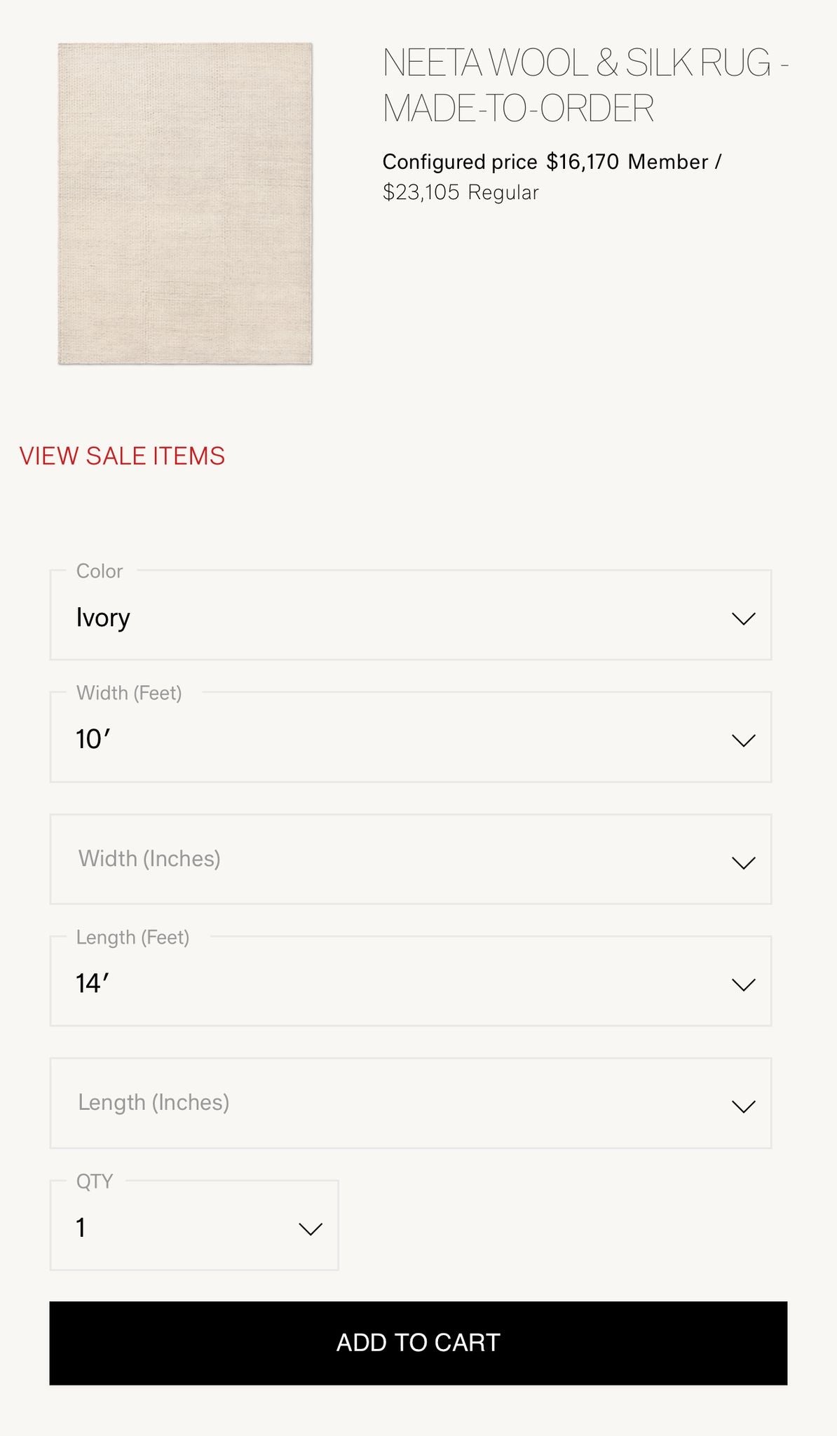The width and height of the screenshot is (837, 1436).
Task: Click the Width (Inches) chevron arrow
Action: [743, 862]
